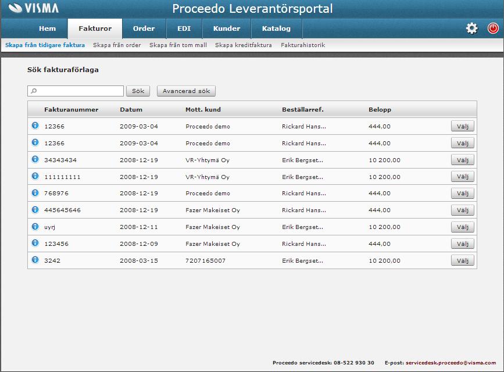
Task: Click the Sök fakturaförlaga heading
Action: coord(63,70)
